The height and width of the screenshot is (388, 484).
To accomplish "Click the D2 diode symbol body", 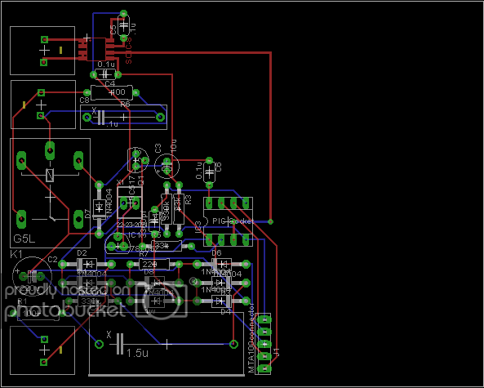I will [87, 264].
